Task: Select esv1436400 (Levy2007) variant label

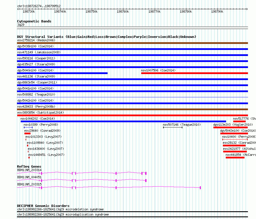Action: click(46, 149)
